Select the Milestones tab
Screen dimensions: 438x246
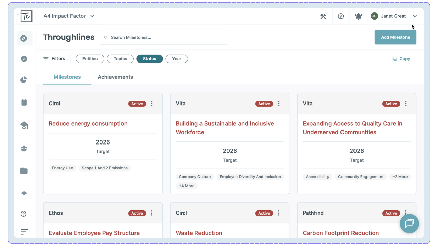(x=67, y=77)
